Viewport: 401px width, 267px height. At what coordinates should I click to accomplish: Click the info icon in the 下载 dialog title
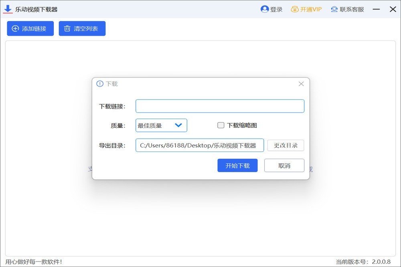pyautogui.click(x=99, y=84)
